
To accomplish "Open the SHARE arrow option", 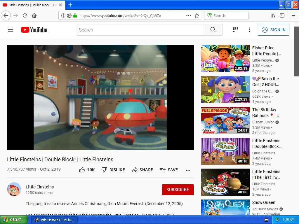I will (142, 170).
